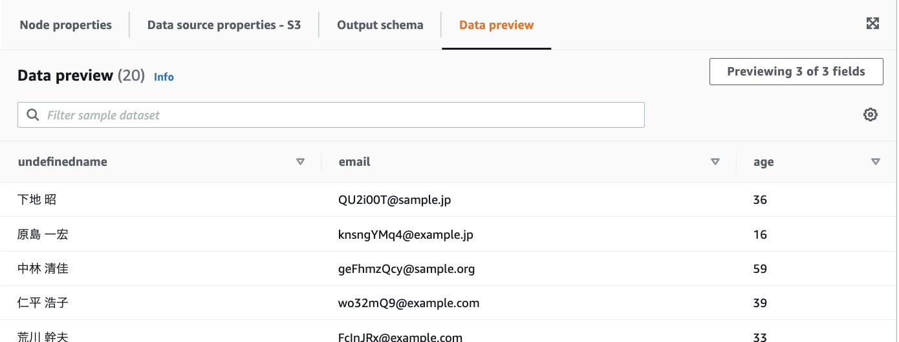Open email column sort dropdown
Screen dimensions: 899x342
tap(715, 162)
